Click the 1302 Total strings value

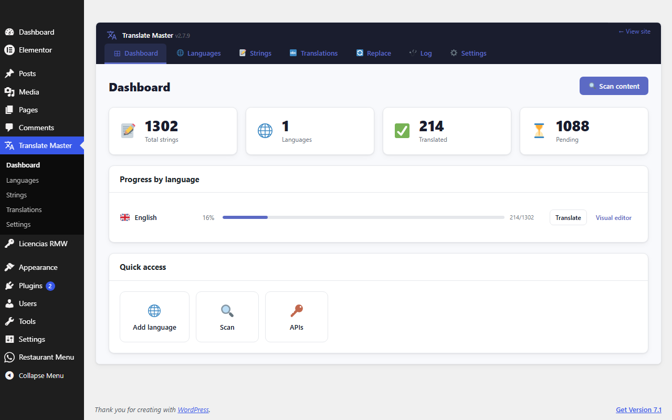[162, 126]
